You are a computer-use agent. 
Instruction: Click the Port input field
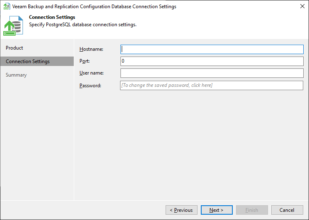pos(212,61)
